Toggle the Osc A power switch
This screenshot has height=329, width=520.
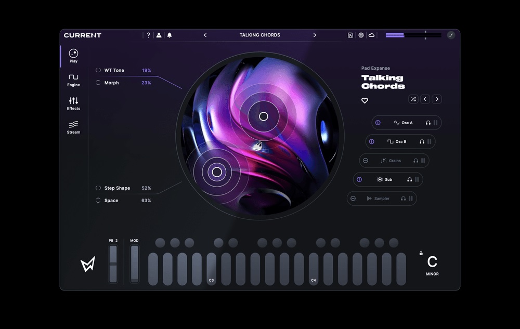coord(377,122)
